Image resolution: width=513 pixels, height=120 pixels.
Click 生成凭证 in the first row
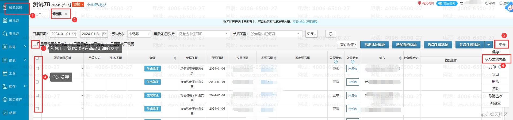[152, 69]
